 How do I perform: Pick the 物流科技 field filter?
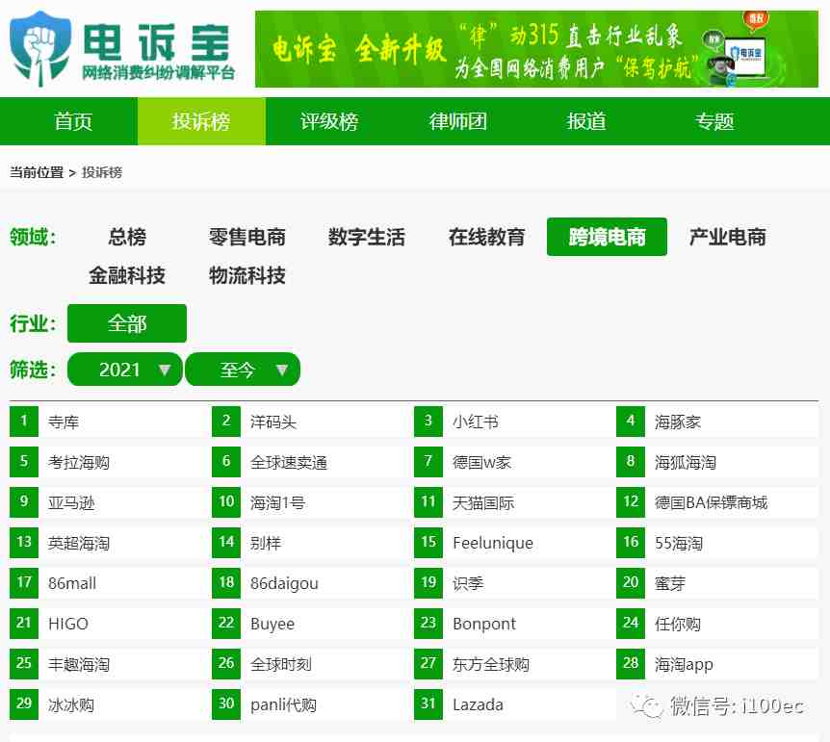click(x=247, y=275)
